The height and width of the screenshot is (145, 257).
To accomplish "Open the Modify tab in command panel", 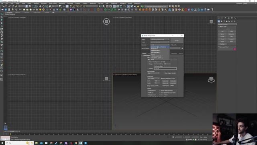I will click(x=222, y=18).
